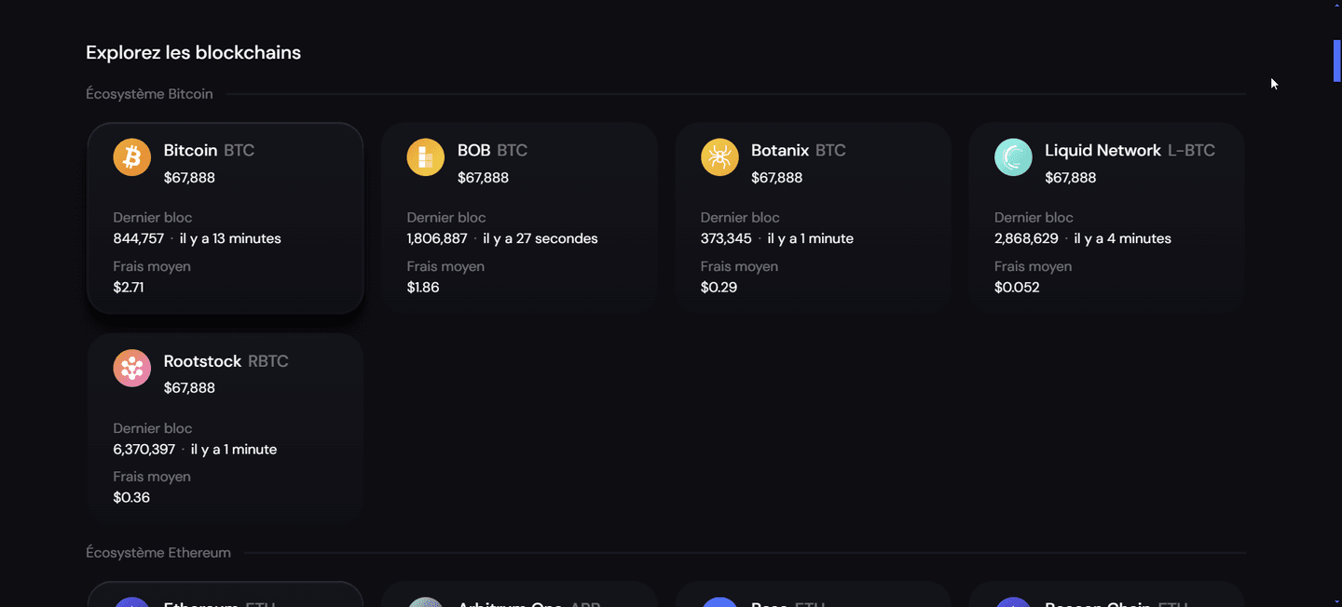This screenshot has width=1342, height=607.
Task: Click the Bitcoin BTC logo icon
Action: point(131,157)
